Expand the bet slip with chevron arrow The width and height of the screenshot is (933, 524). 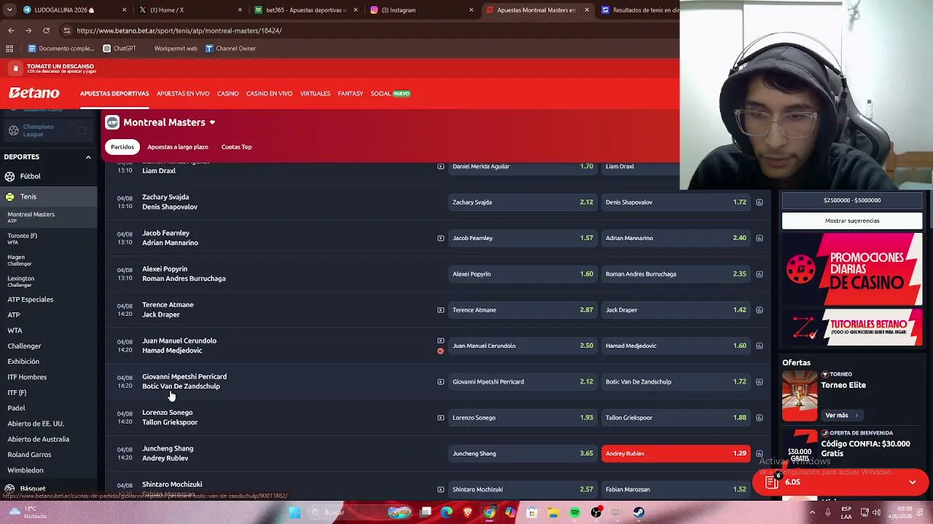(912, 482)
